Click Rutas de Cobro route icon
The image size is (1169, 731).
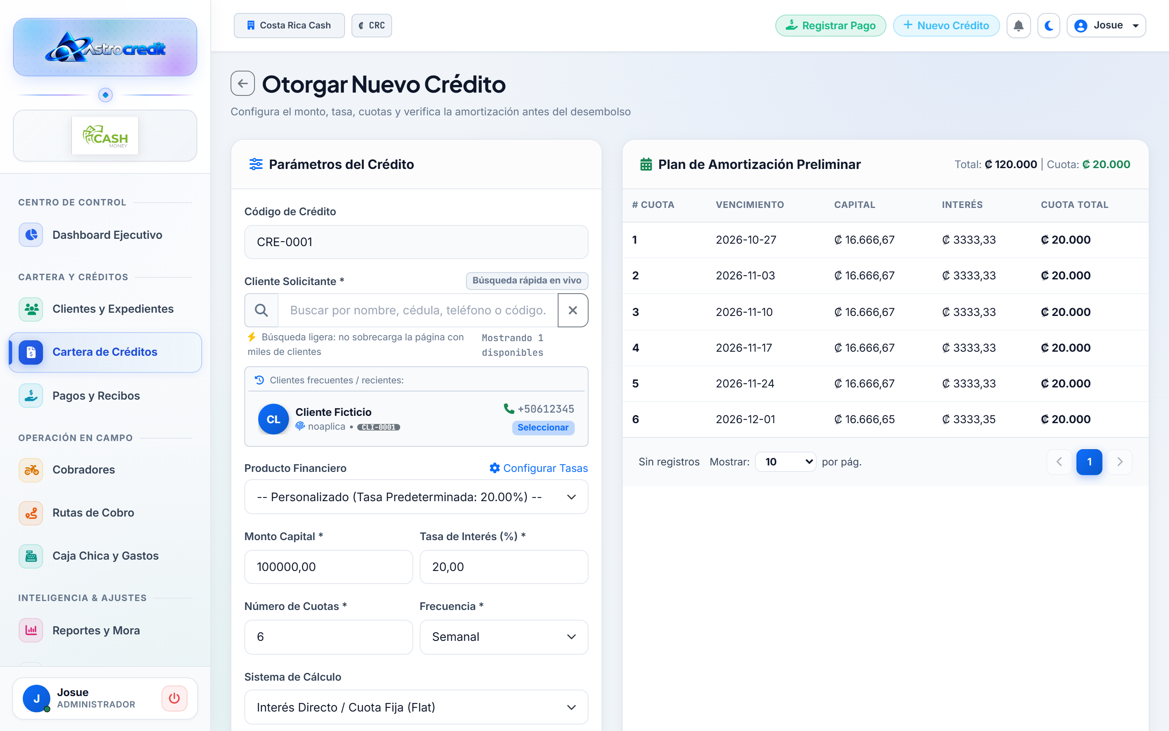point(31,513)
